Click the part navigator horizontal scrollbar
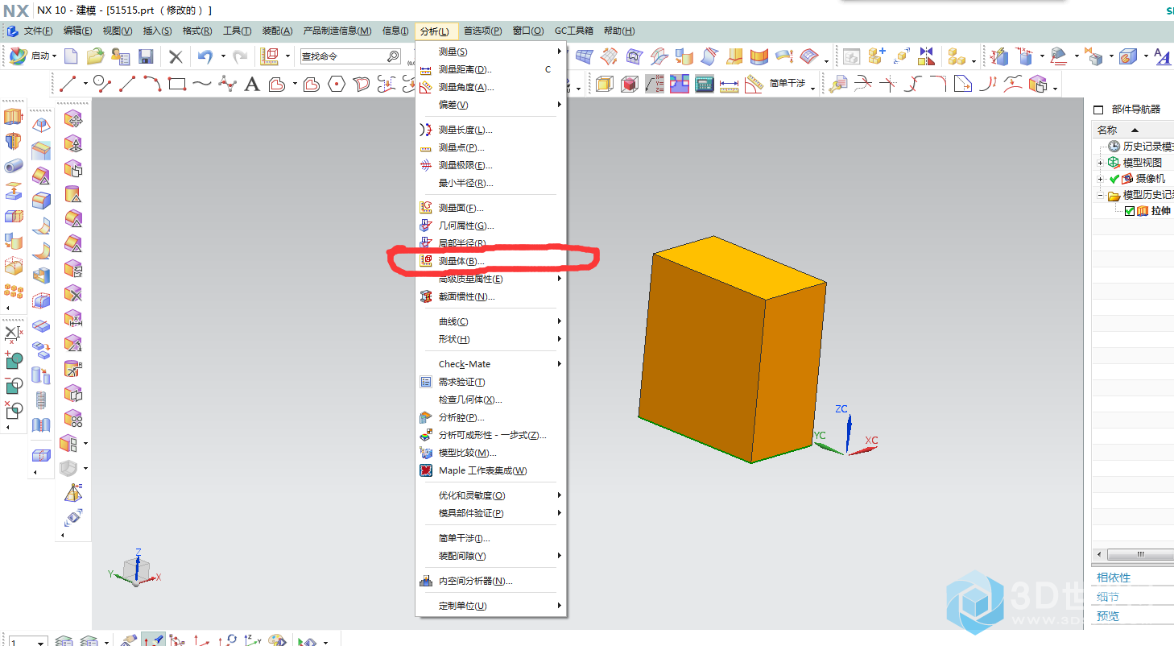Image resolution: width=1174 pixels, height=646 pixels. click(x=1140, y=554)
